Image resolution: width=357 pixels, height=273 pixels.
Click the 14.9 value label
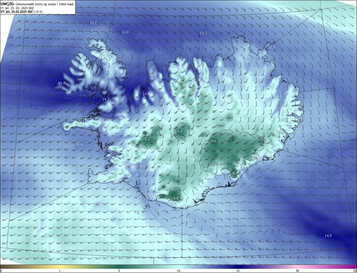coord(328,236)
